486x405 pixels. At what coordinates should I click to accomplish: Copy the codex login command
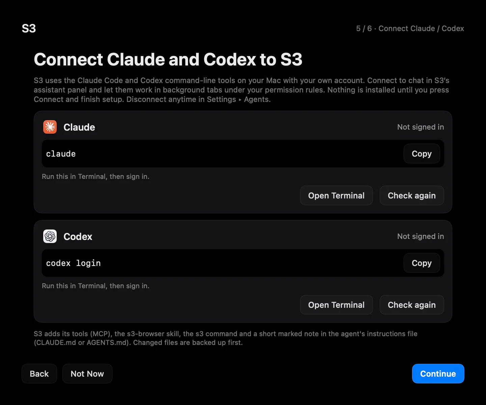click(x=422, y=263)
